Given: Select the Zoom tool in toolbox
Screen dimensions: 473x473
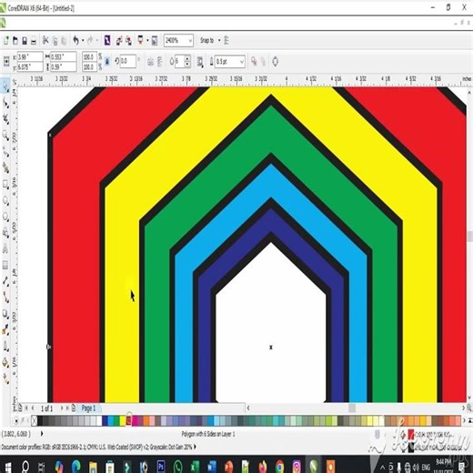Looking at the screenshot, I should 5,136.
